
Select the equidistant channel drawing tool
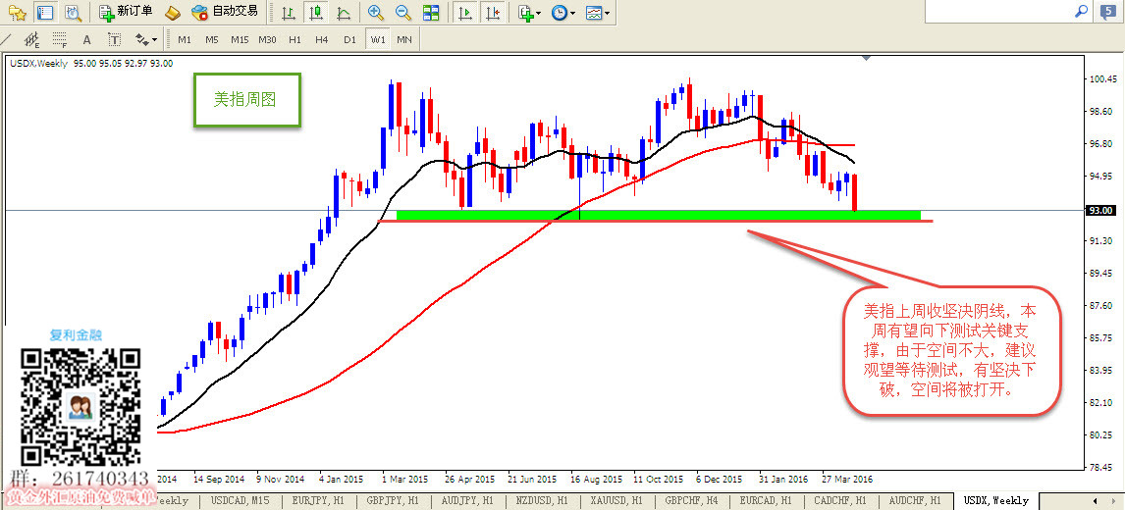coord(32,39)
